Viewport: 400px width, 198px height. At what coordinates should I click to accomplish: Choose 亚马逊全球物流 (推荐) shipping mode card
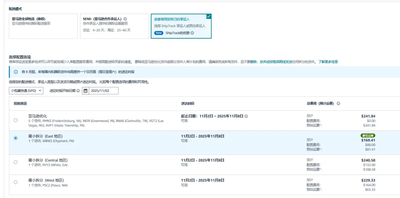click(x=43, y=26)
